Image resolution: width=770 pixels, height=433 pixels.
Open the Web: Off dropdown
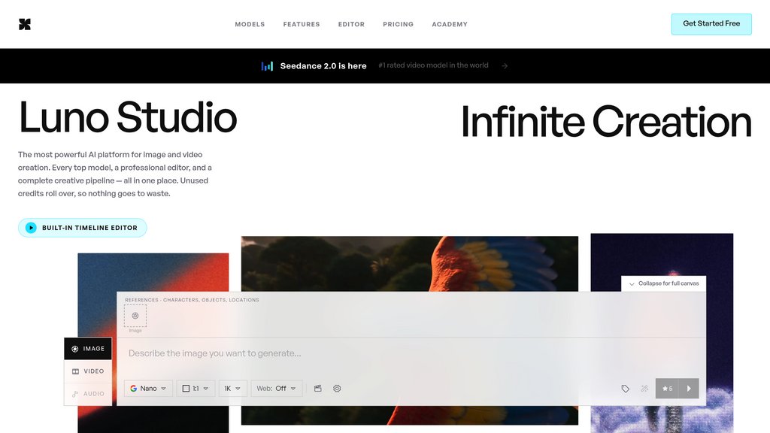(x=277, y=389)
